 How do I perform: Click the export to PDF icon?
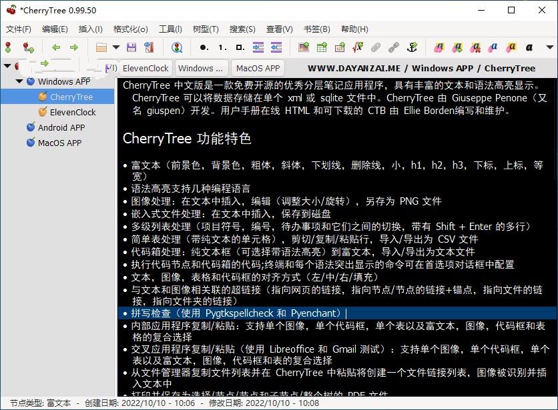click(149, 47)
